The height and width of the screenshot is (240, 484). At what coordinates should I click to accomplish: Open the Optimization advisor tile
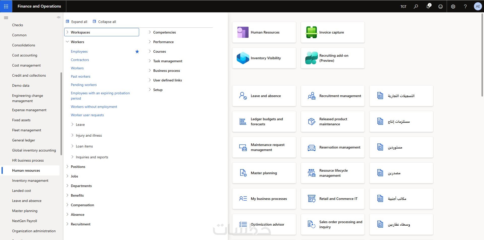[264, 224]
